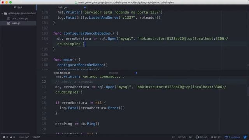The image size is (249, 140).
Task: Open the Git (0) panel
Action: (x=216, y=137)
